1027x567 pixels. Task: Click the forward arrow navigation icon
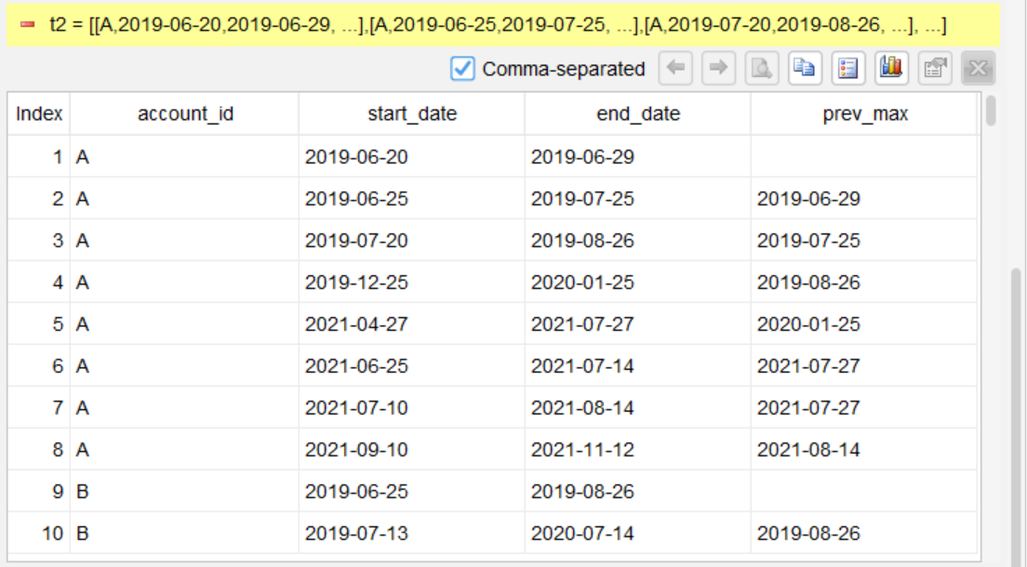pyautogui.click(x=718, y=68)
